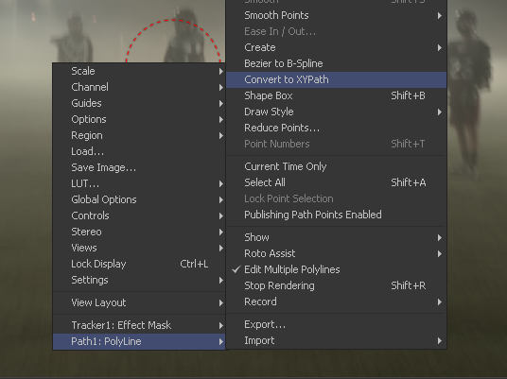Open Reduce Points dialog entry
The image size is (507, 379).
(337, 128)
